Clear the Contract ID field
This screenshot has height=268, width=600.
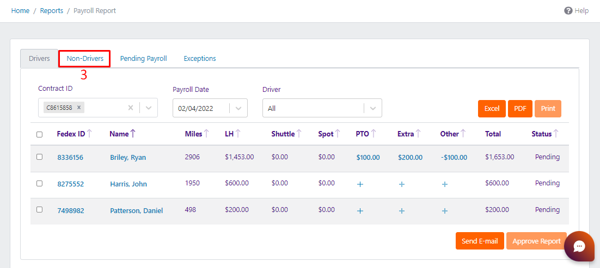tap(131, 108)
